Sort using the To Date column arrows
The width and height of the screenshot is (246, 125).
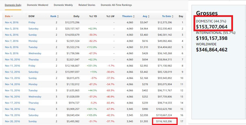(173, 16)
